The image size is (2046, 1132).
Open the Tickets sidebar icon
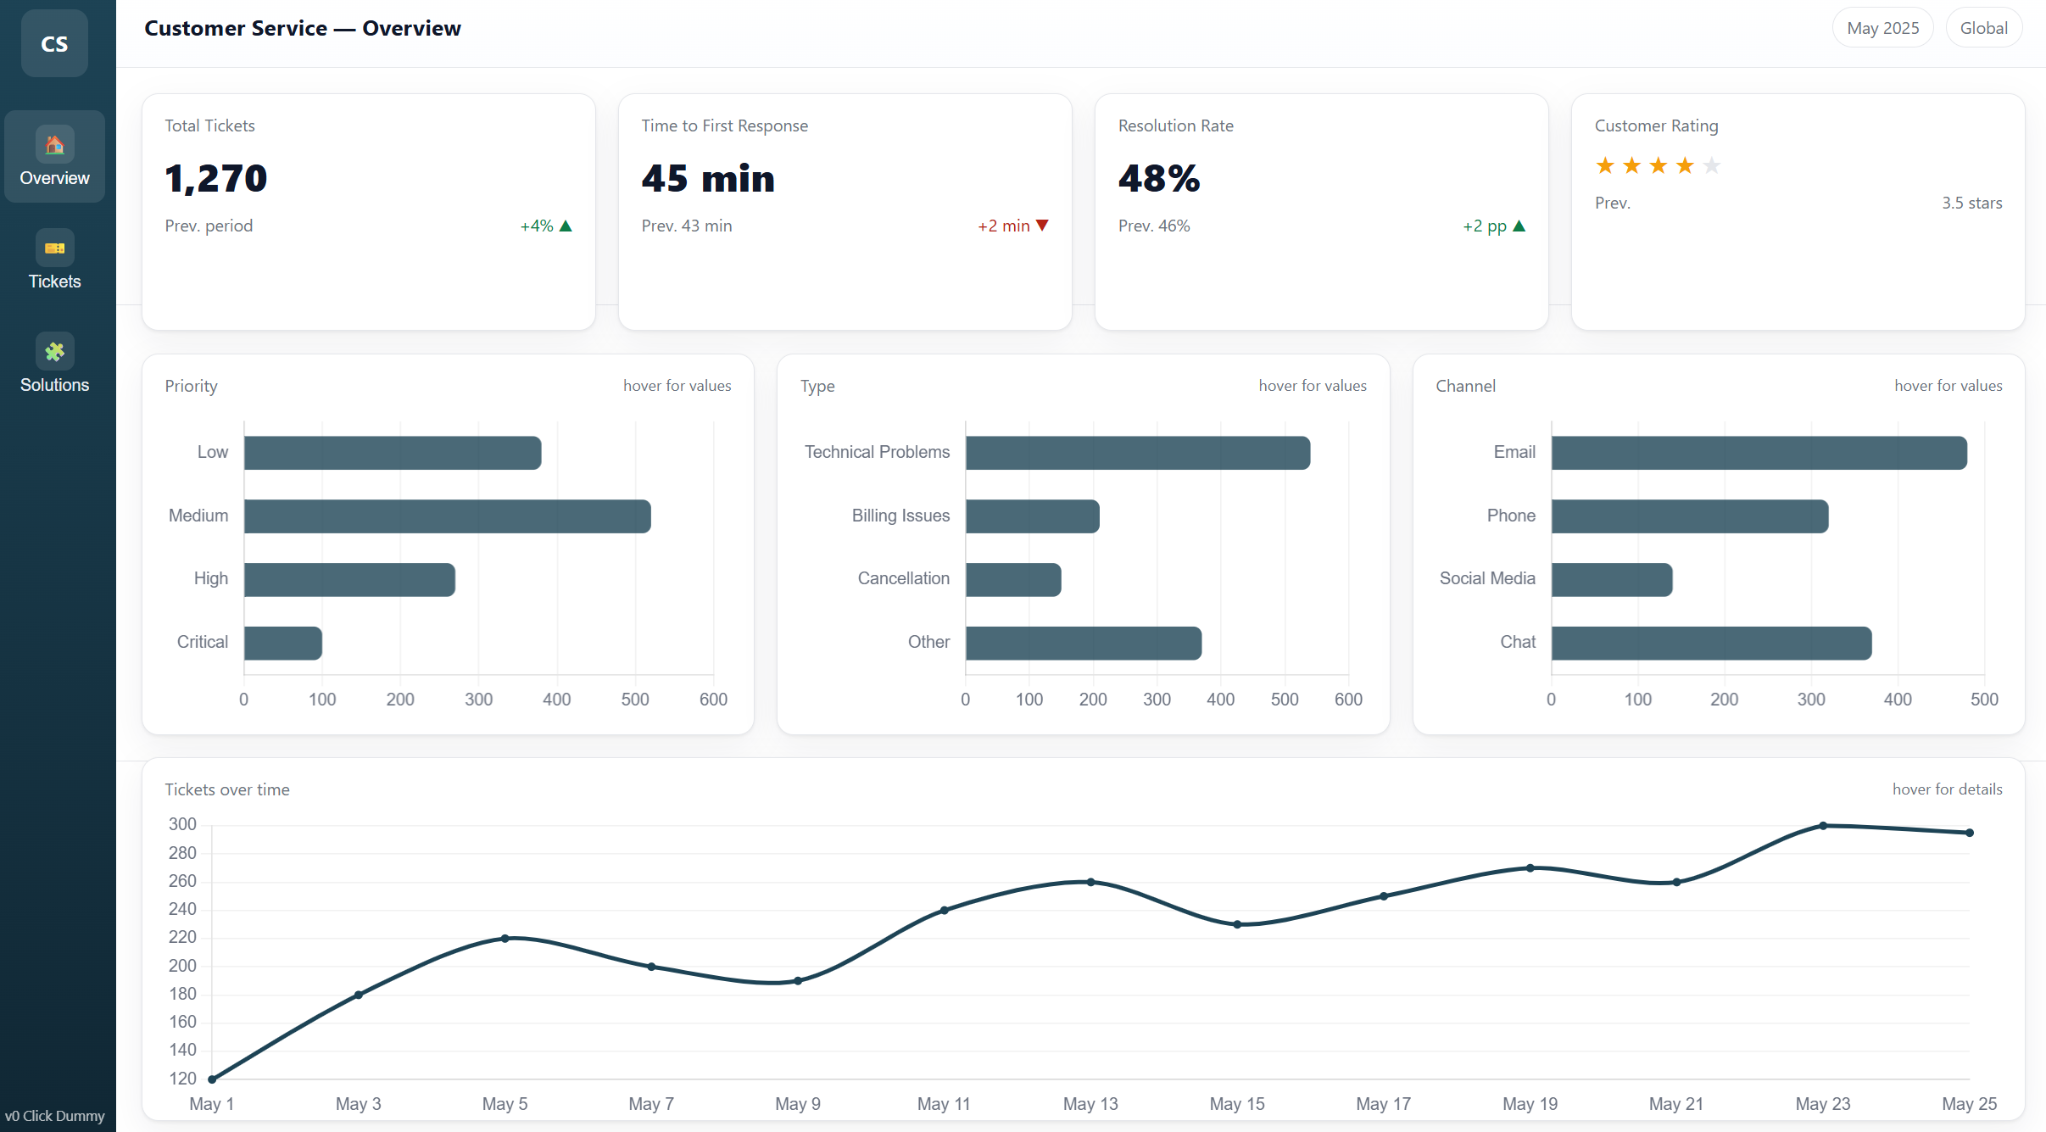(54, 248)
